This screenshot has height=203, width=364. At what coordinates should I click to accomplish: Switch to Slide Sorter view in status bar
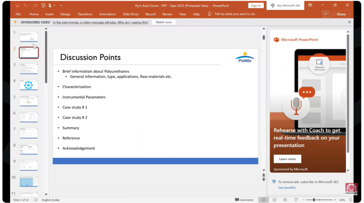[x=274, y=200]
